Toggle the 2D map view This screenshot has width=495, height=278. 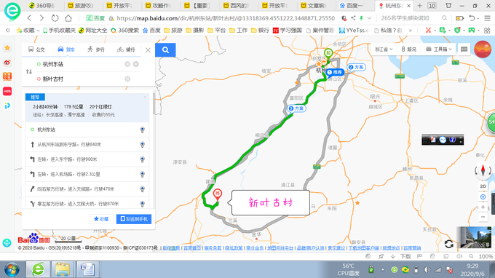[x=483, y=186]
